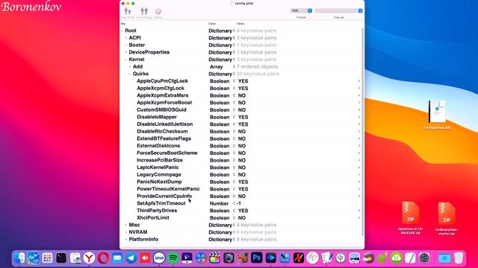Viewport: 478px width, 268px height.
Task: Open the Trash in the Dock
Action: pos(459,258)
